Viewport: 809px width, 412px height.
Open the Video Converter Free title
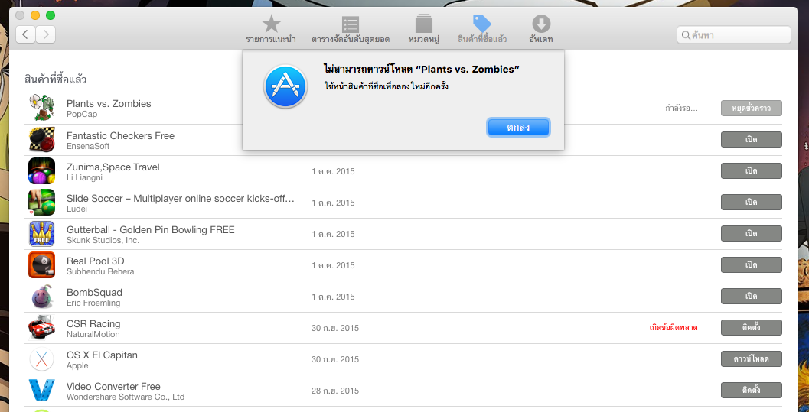coord(113,387)
